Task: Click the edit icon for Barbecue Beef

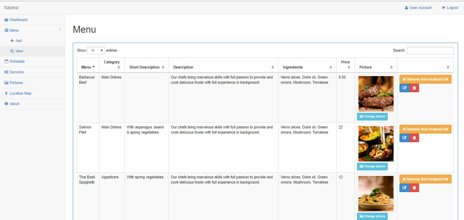Action: (x=404, y=88)
